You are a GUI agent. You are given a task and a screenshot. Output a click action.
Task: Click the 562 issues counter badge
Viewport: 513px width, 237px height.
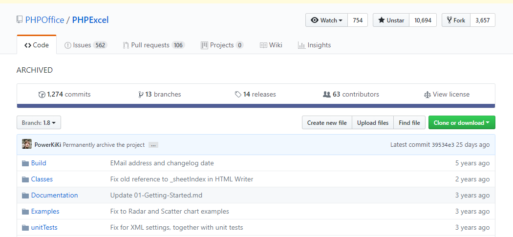coord(100,45)
